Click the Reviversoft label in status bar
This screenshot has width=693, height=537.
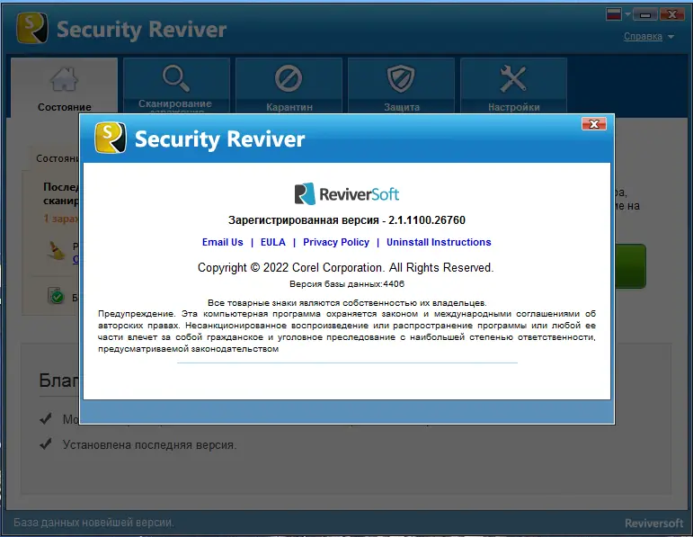coord(654,524)
